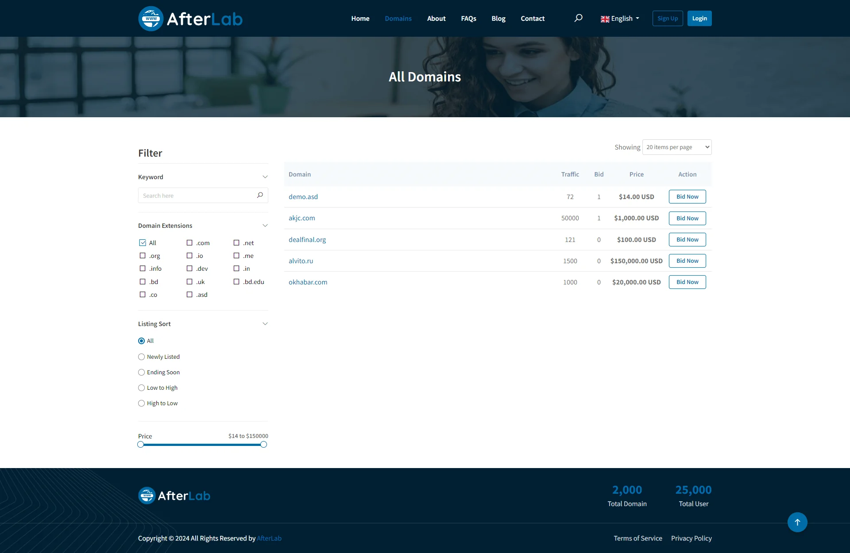The image size is (850, 553).
Task: Click the keyword search magnifier icon
Action: [x=260, y=195]
